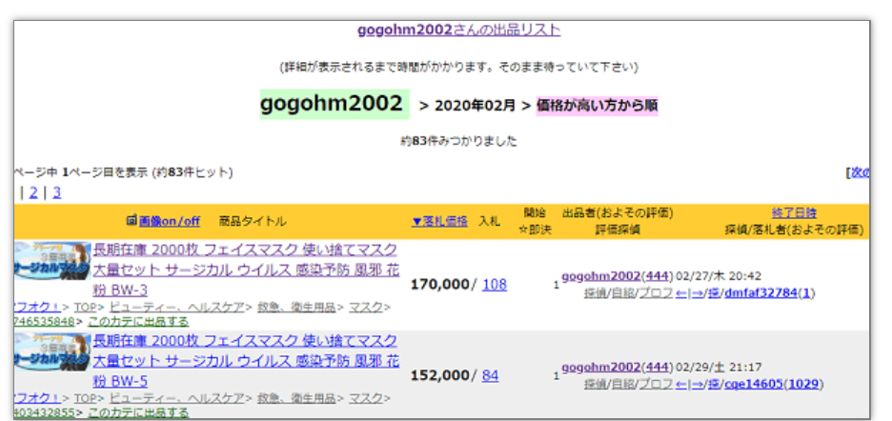Open winning bidder cge14605
Image resolution: width=892 pixels, height=421 pixels.
point(754,384)
